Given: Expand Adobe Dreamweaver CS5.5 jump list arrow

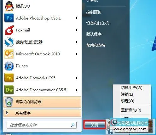Looking at the screenshot, I should (77, 90).
